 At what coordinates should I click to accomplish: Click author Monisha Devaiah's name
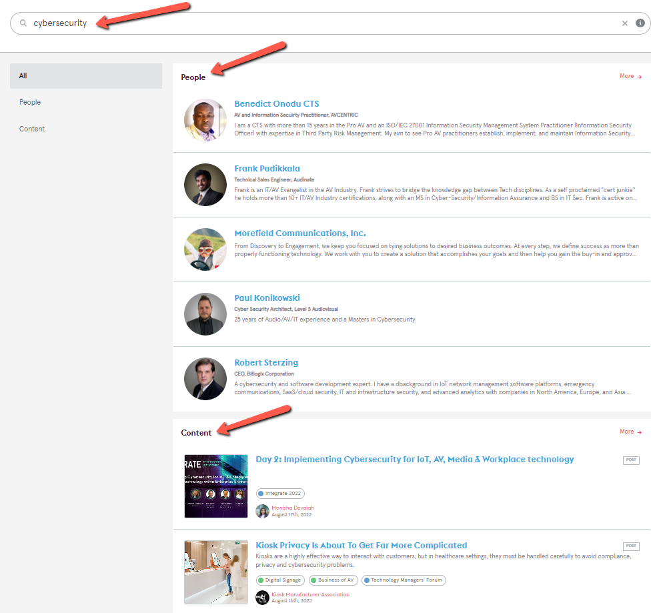292,508
